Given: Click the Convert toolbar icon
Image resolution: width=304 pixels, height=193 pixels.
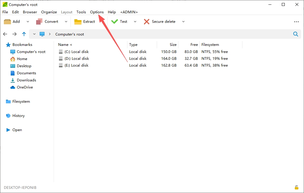Looking at the screenshot, I should (x=39, y=22).
